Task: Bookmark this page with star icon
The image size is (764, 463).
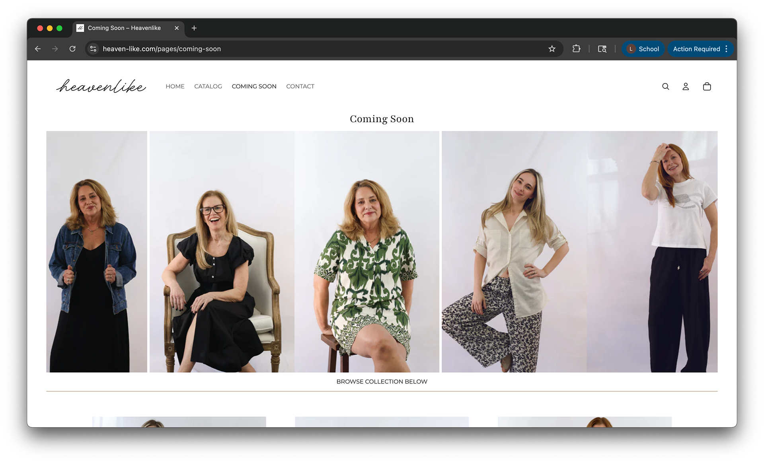Action: tap(552, 49)
